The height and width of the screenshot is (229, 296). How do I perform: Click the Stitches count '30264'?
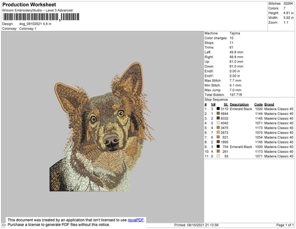tap(288, 3)
